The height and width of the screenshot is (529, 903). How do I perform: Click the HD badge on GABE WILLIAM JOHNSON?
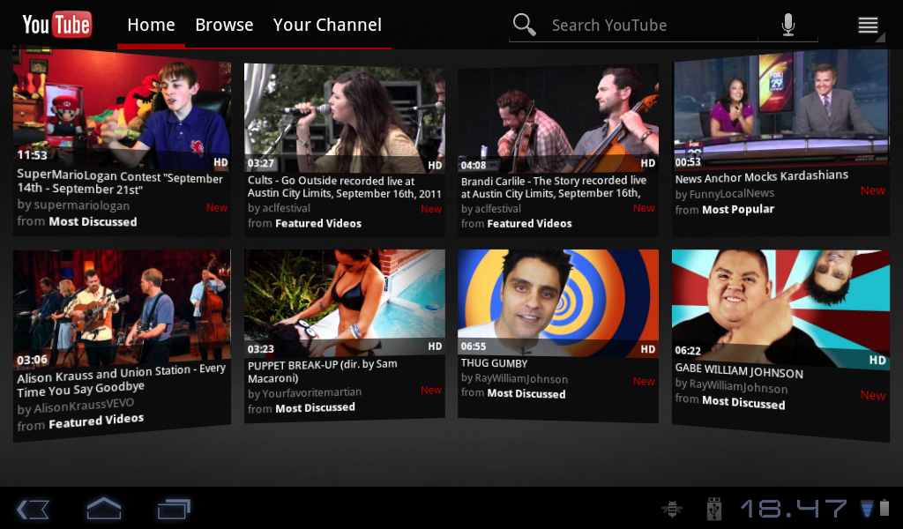click(877, 361)
